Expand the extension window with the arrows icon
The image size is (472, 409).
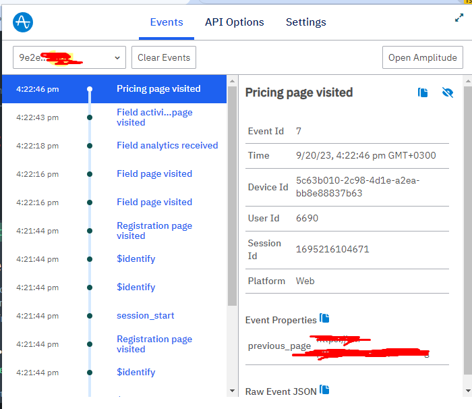point(459,18)
